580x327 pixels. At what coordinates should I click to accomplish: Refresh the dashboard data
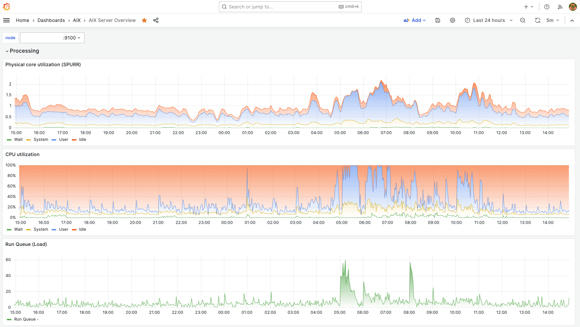pos(537,20)
